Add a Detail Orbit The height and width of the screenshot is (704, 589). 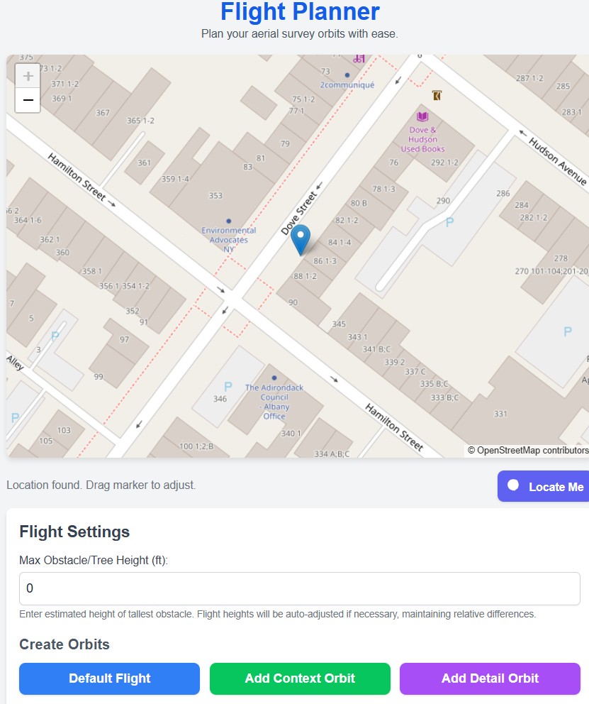point(490,678)
